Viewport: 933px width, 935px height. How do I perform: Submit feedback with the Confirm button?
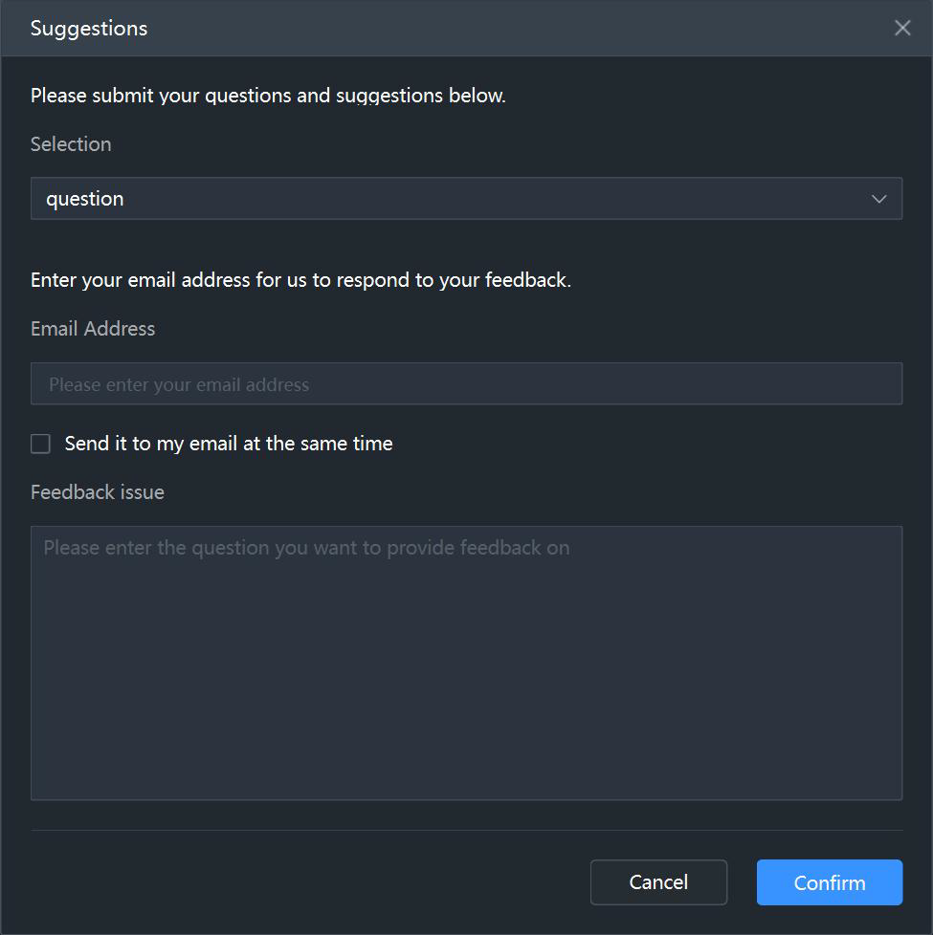[x=829, y=881]
